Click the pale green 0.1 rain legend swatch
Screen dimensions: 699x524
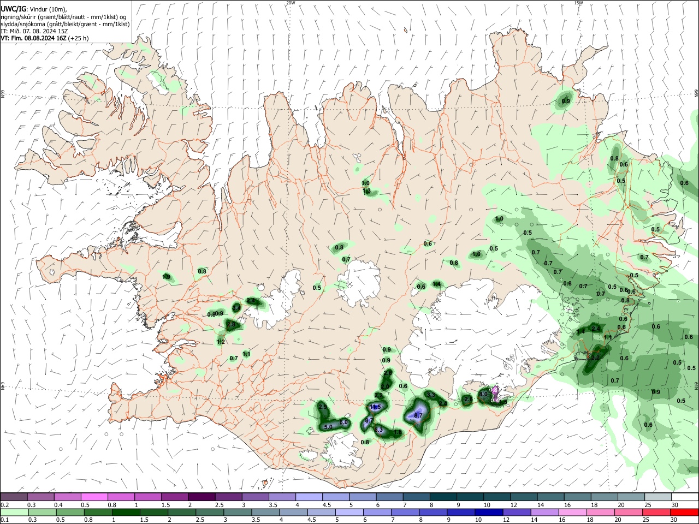pyautogui.click(x=14, y=512)
